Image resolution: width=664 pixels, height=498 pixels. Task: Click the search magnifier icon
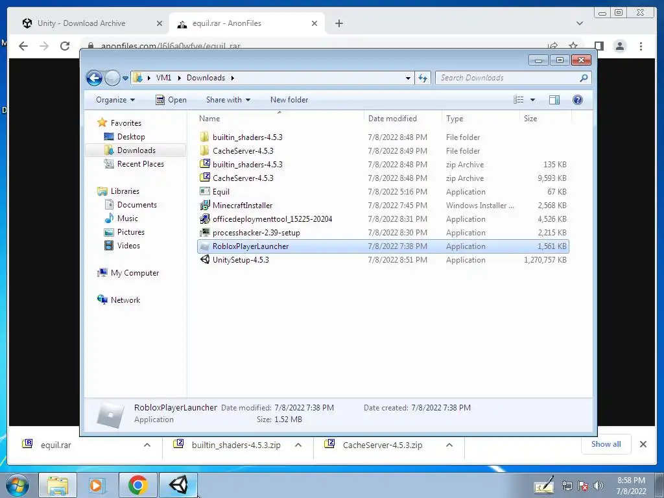pyautogui.click(x=584, y=78)
